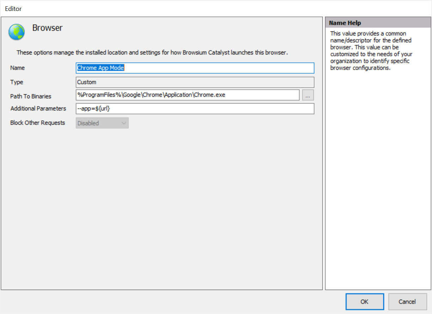
Task: Click the Editor window title
Action: click(13, 9)
